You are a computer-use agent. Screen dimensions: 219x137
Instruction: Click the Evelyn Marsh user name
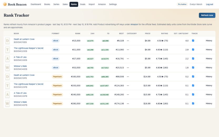coord(196,4)
